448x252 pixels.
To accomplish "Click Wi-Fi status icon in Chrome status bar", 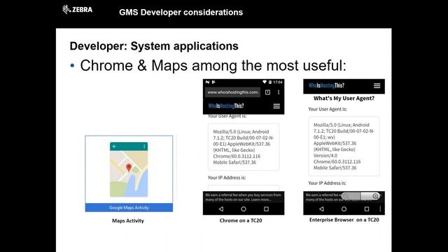I will pos(265,82).
